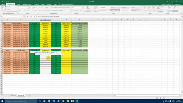
Task: Open Localizar e Selecionar menu
Action: pos(175,9)
